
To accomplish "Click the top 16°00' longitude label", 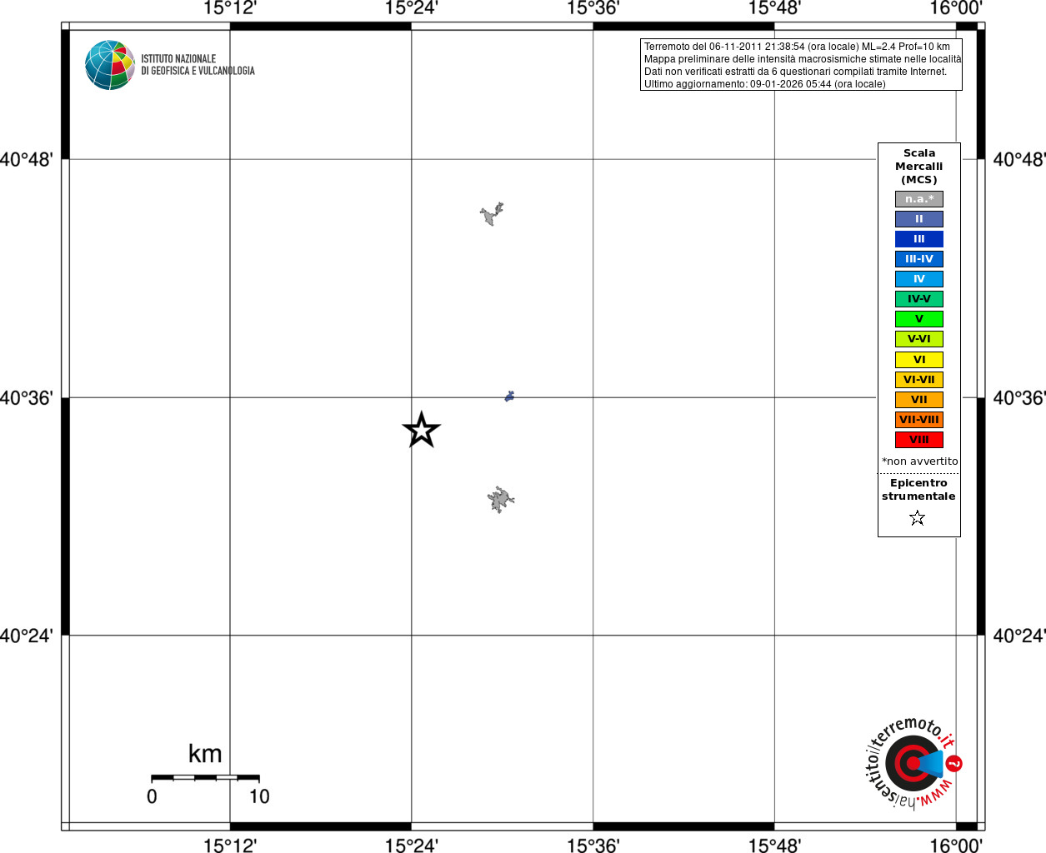I will click(x=956, y=8).
